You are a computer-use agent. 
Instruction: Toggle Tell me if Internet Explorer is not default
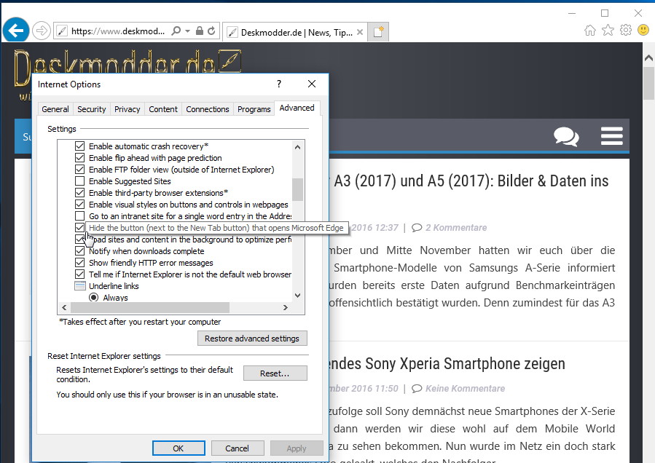point(79,274)
